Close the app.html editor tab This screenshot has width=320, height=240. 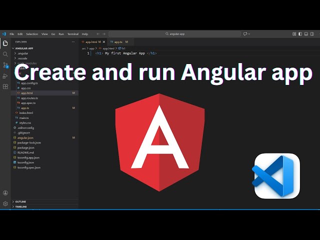pyautogui.click(x=104, y=42)
